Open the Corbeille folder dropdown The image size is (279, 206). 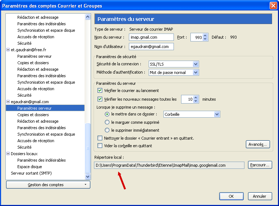coord(217,114)
